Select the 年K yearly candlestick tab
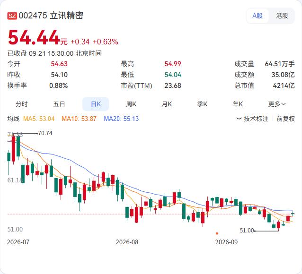This screenshot has width=302, height=274. click(238, 104)
